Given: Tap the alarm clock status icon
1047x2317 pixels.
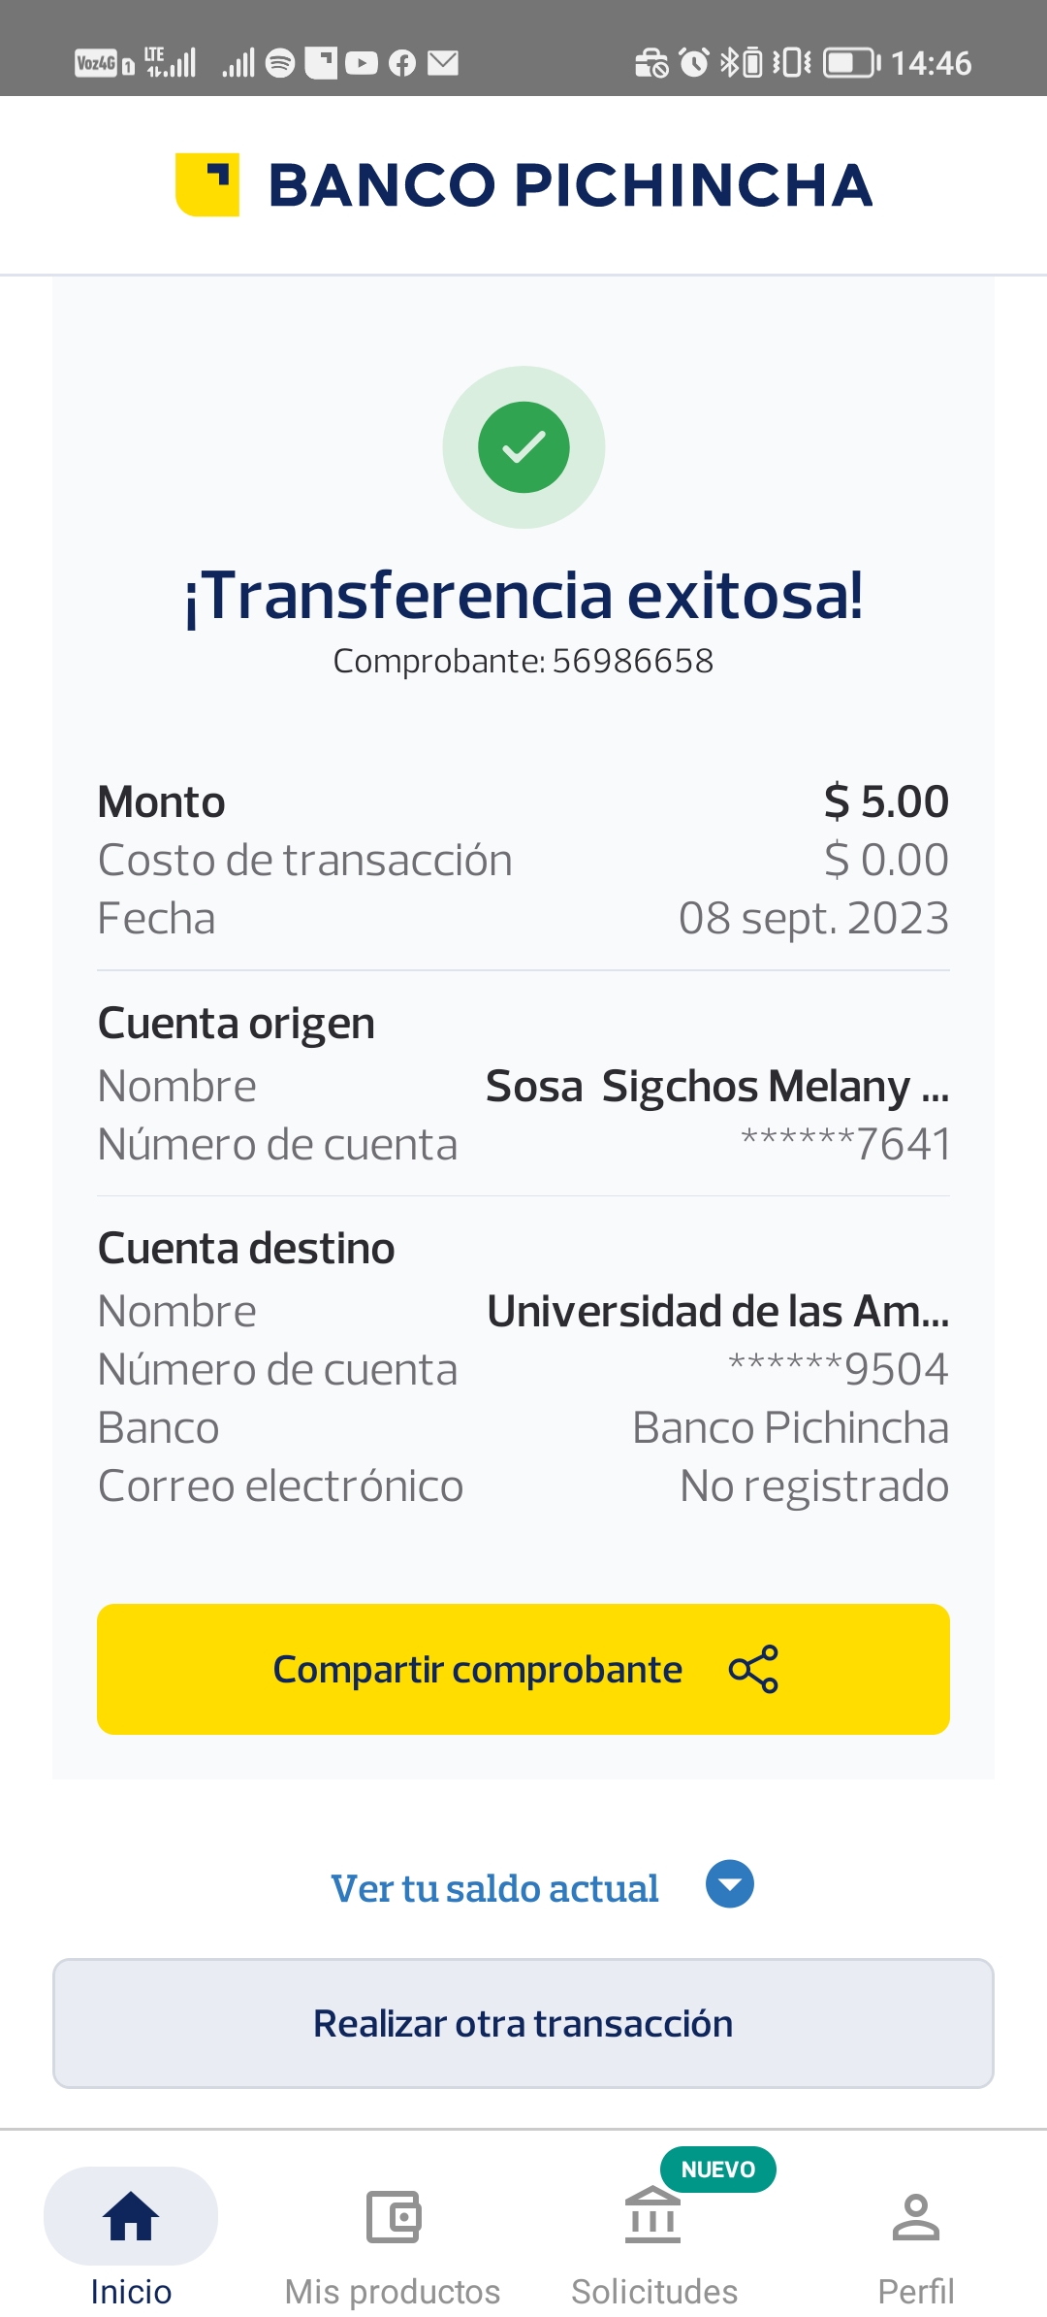Looking at the screenshot, I should [694, 63].
